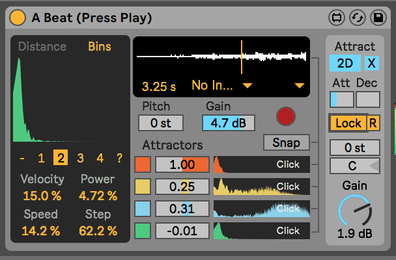The width and height of the screenshot is (396, 260).
Task: Click the Snap button
Action: coord(286,142)
